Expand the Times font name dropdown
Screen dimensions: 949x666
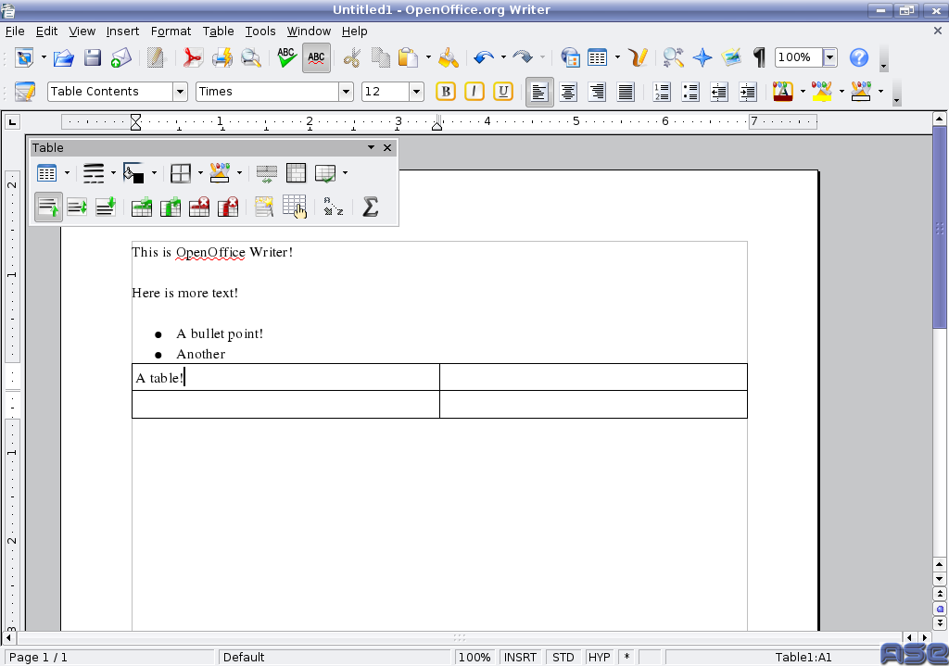pos(346,92)
